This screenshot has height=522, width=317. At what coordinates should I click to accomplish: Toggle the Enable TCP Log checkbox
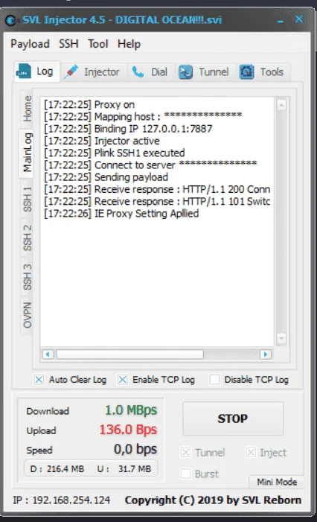coord(122,380)
